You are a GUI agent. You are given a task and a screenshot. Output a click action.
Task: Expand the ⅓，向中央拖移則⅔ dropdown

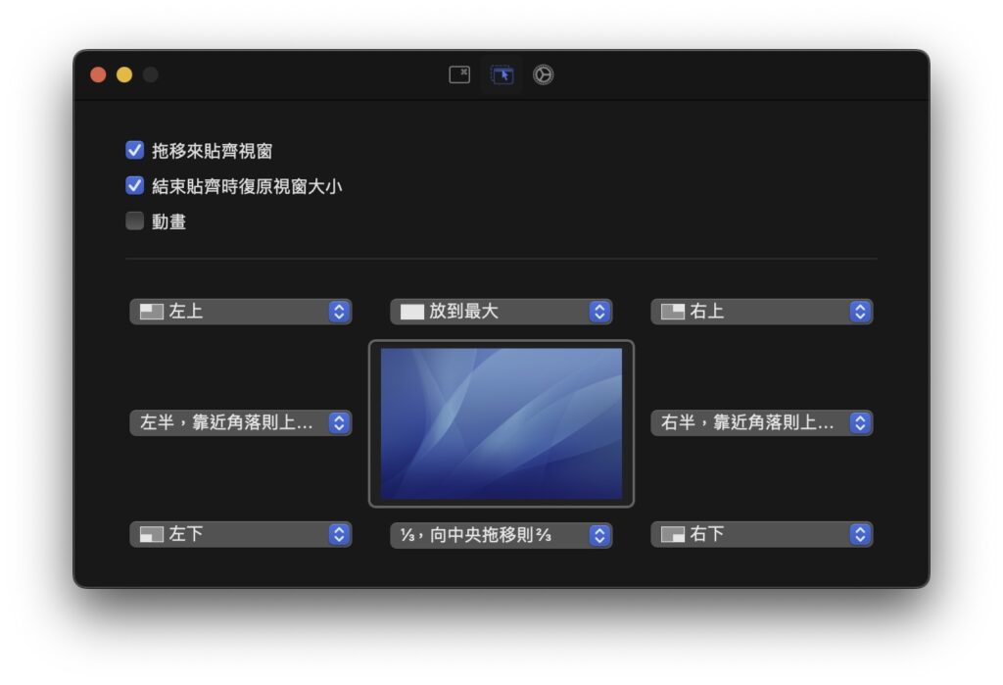(x=501, y=534)
